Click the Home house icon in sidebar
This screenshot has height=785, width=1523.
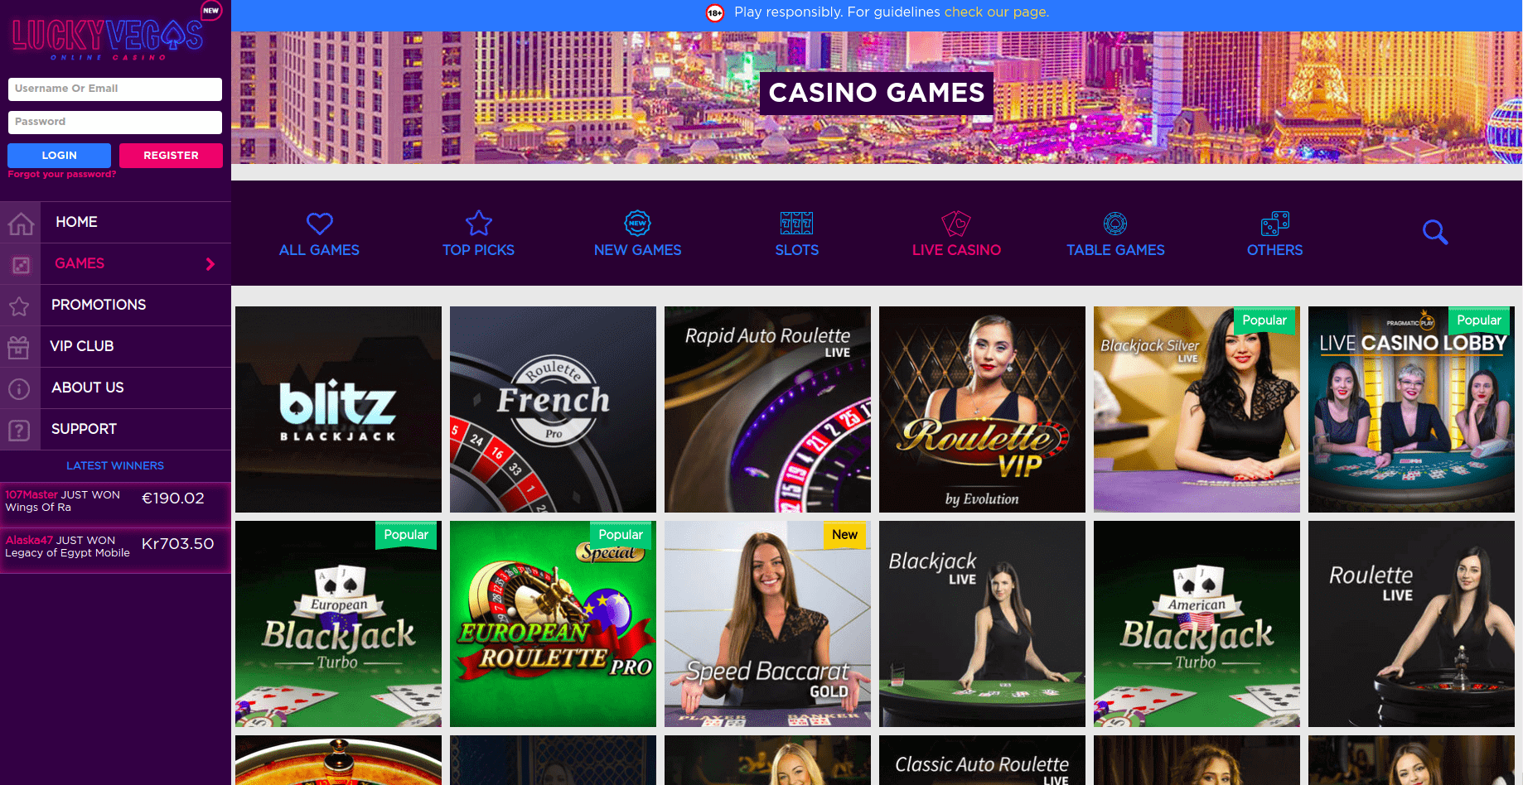tap(21, 223)
